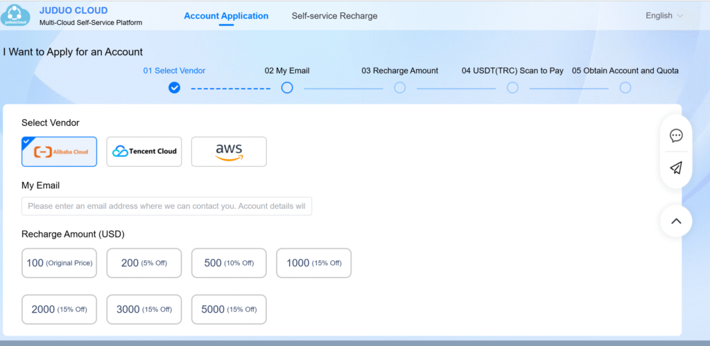
Task: Click the '01 Select Vendor' step label
Action: point(174,71)
